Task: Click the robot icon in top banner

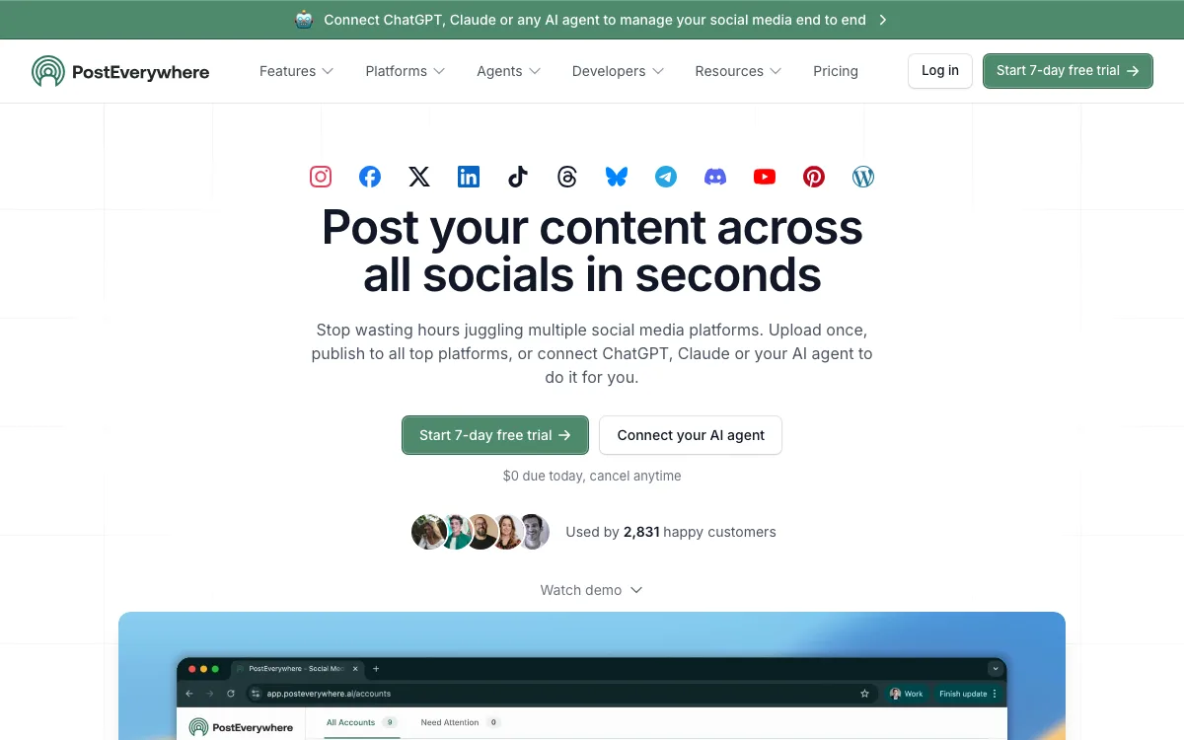Action: tap(304, 19)
